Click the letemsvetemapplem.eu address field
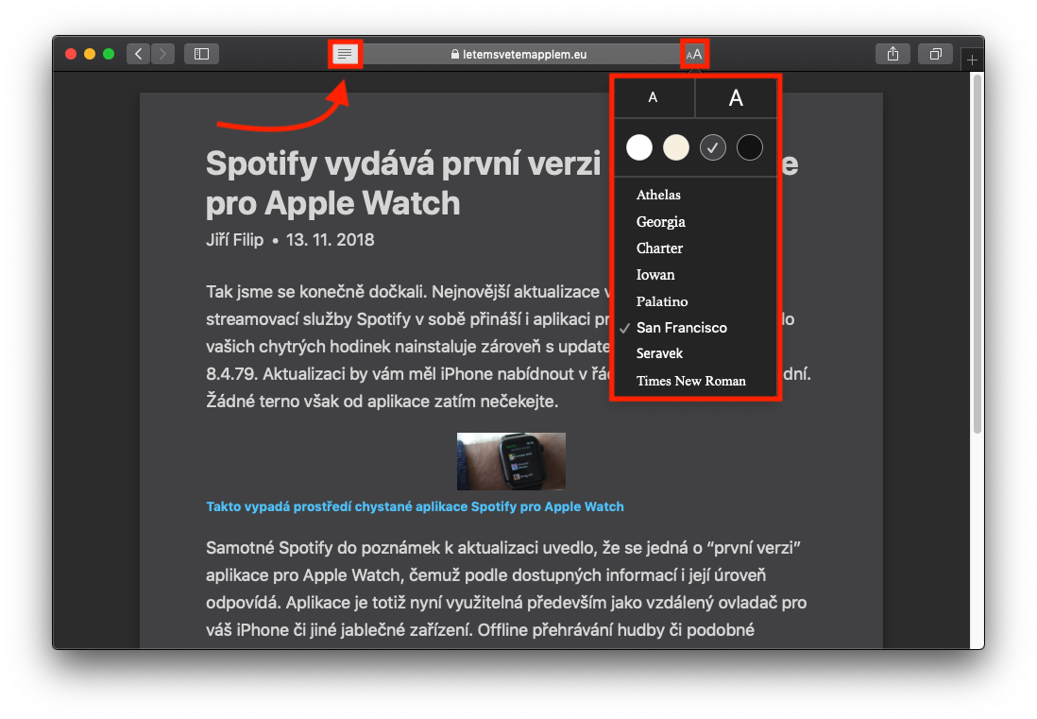Image resolution: width=1037 pixels, height=719 pixels. click(x=519, y=54)
